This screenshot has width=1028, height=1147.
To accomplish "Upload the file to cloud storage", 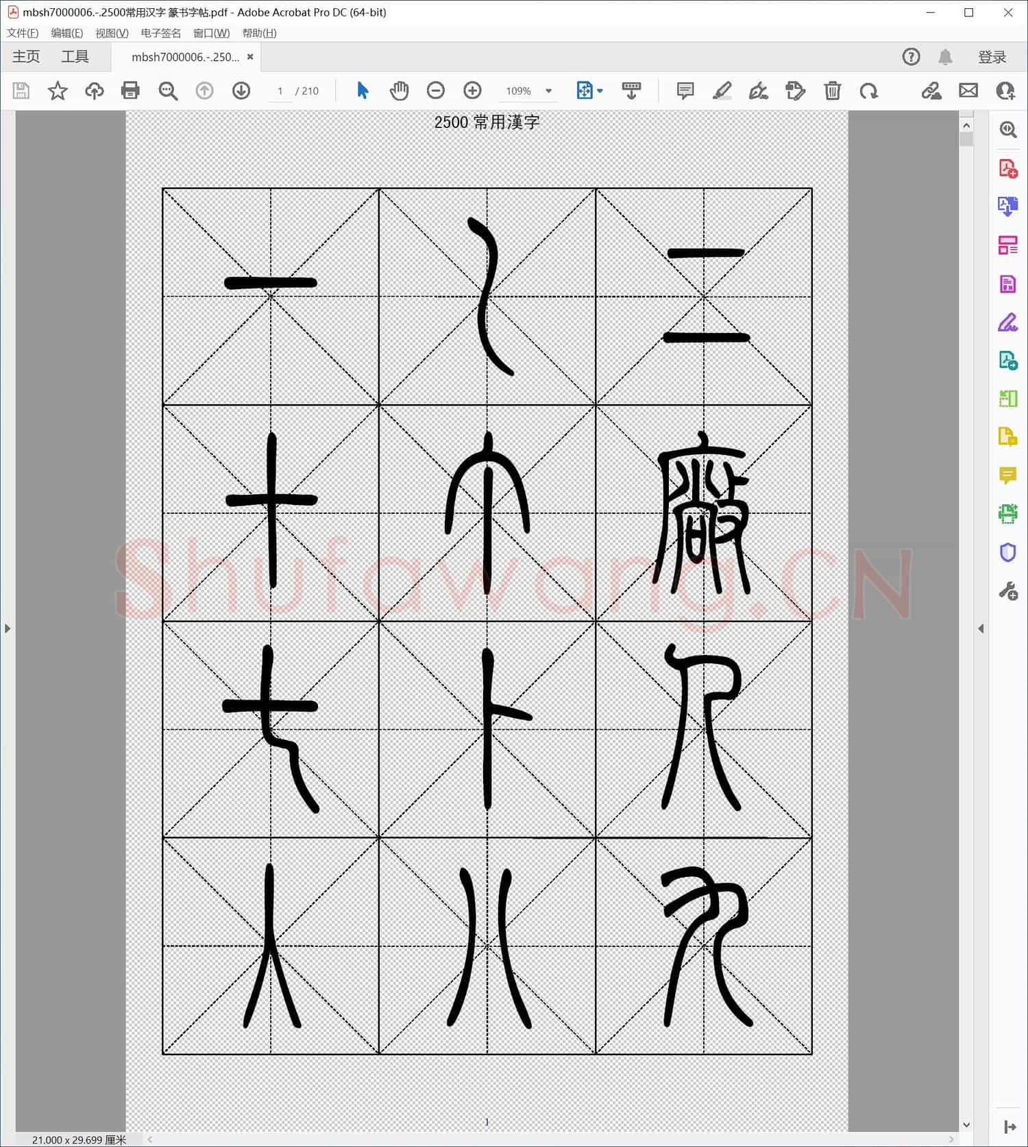I will [94, 90].
